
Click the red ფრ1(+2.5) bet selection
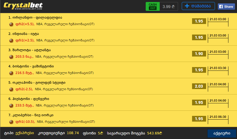[25, 41]
